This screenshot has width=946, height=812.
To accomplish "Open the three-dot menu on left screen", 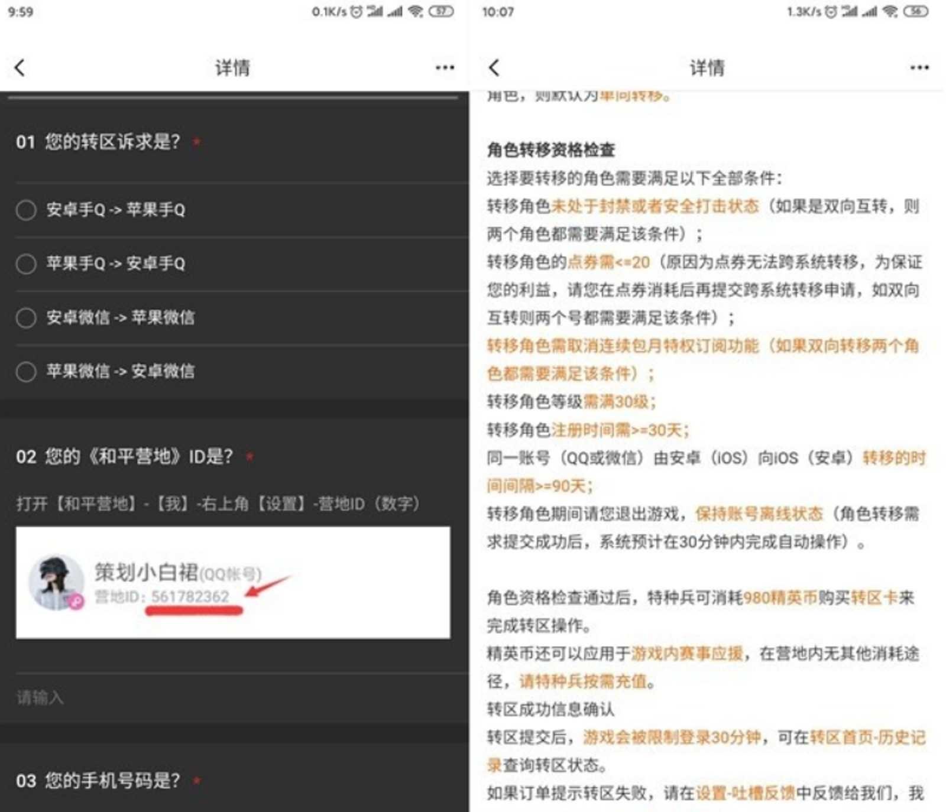I will pos(445,67).
